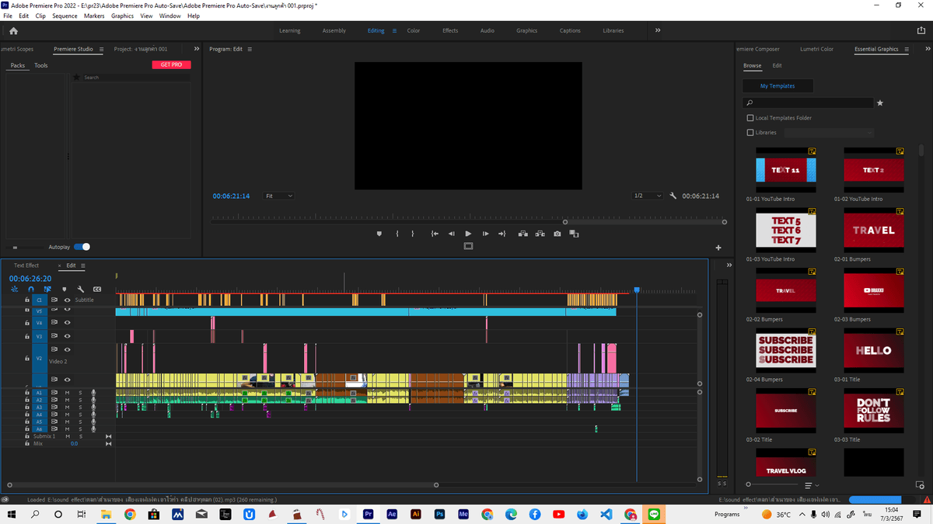Viewport: 933px width, 524px height.
Task: Toggle the Autoplay switch
Action: (82, 247)
